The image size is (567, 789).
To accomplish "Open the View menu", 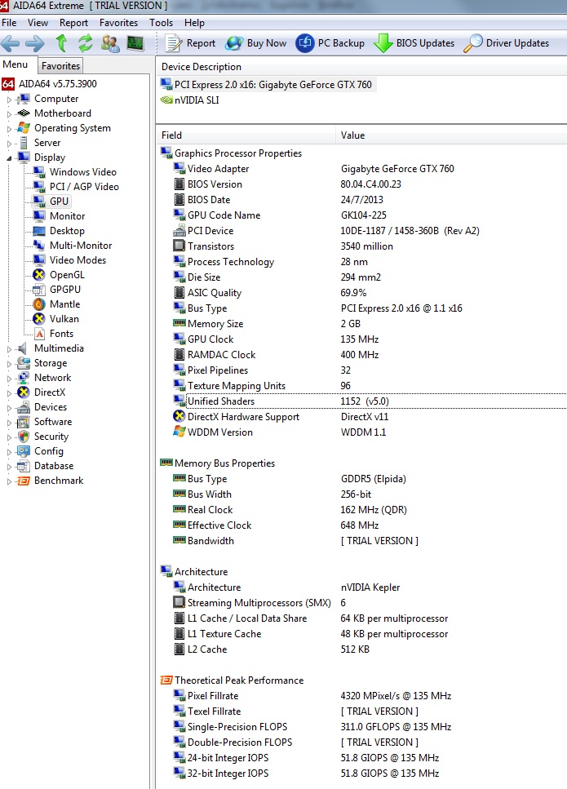I will 38,23.
